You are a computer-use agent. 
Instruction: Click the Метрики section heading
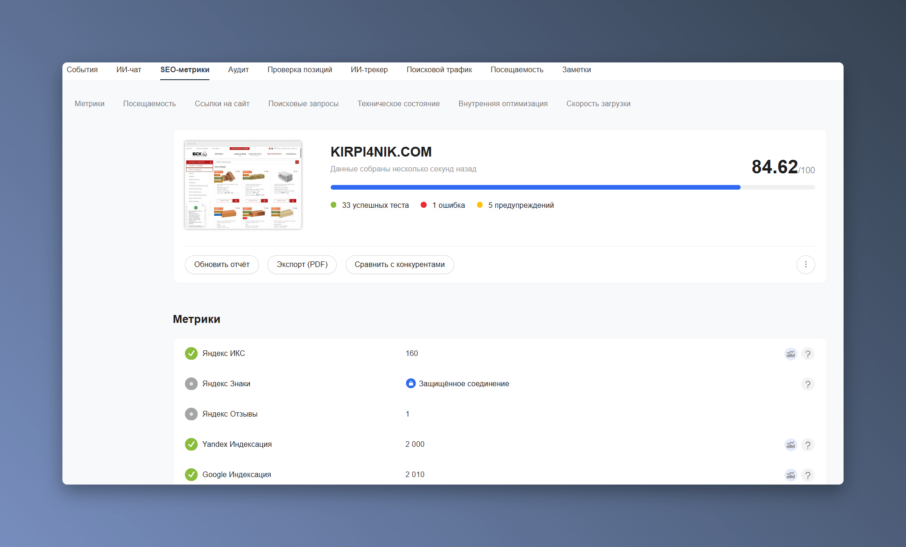197,319
